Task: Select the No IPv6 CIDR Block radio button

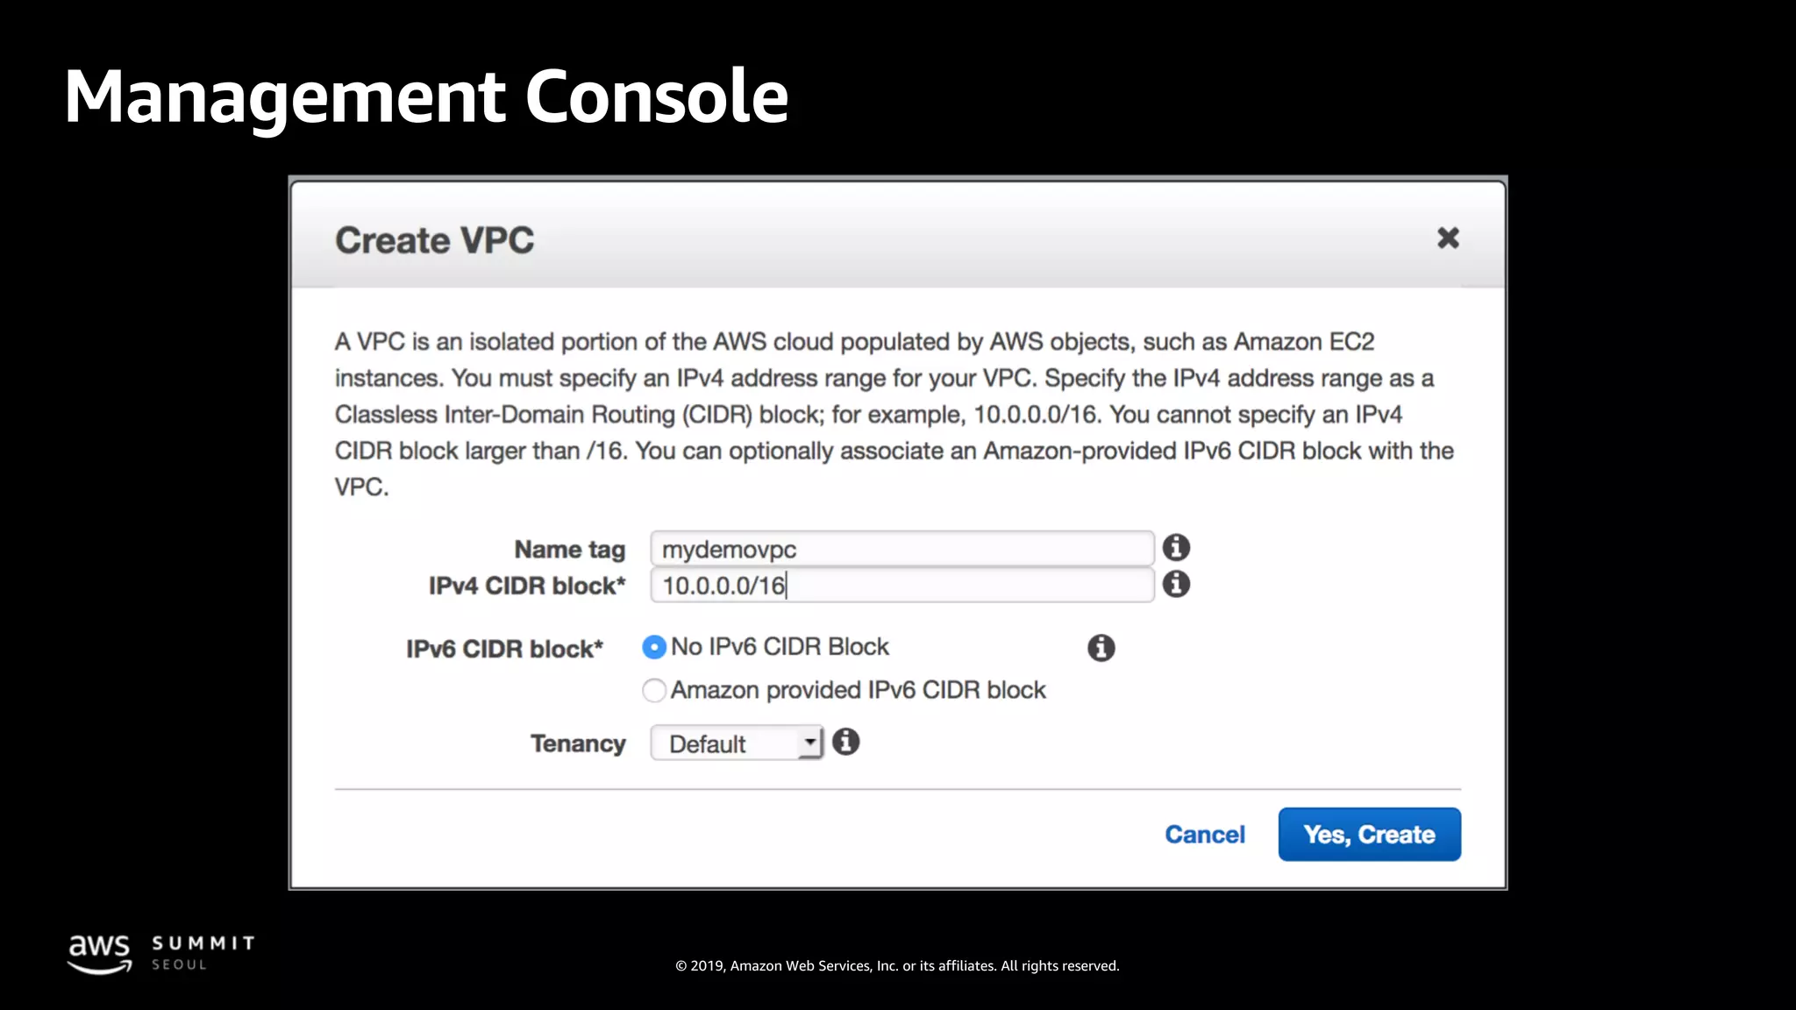Action: 654,647
